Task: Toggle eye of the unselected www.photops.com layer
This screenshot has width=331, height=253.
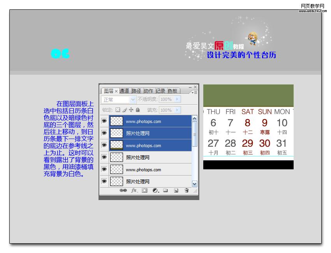Action: pos(104,169)
